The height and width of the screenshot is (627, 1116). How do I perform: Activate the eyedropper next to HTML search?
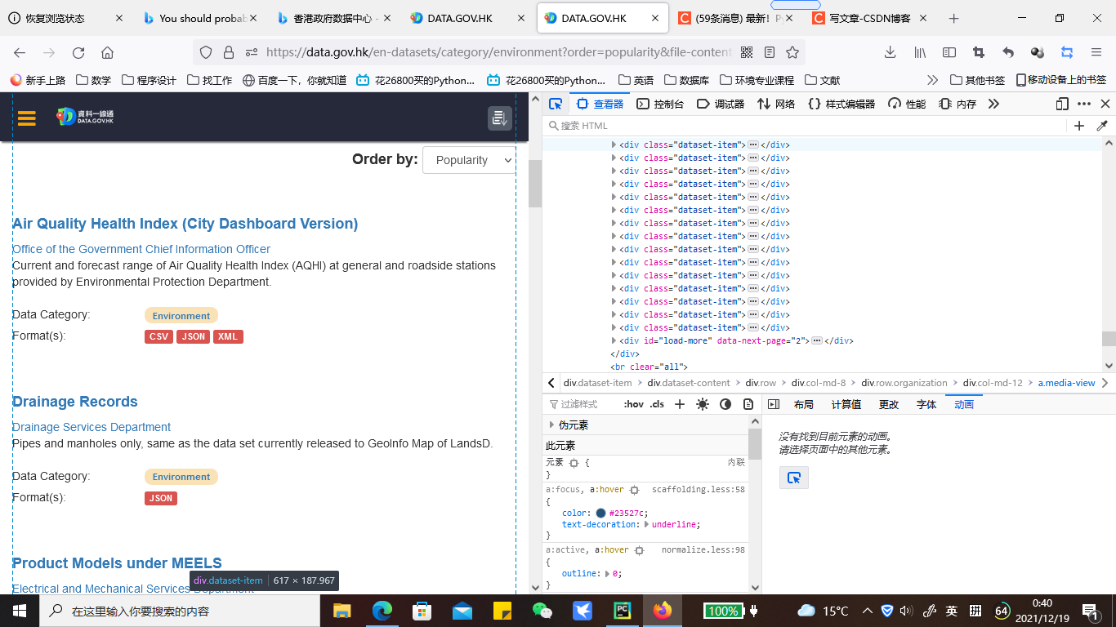[x=1102, y=125]
